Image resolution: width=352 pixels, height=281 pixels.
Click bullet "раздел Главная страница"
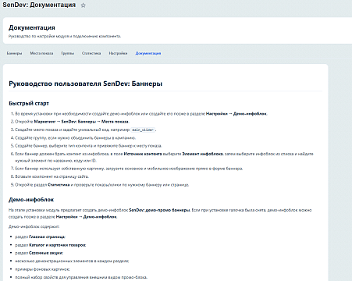click(x=40, y=237)
